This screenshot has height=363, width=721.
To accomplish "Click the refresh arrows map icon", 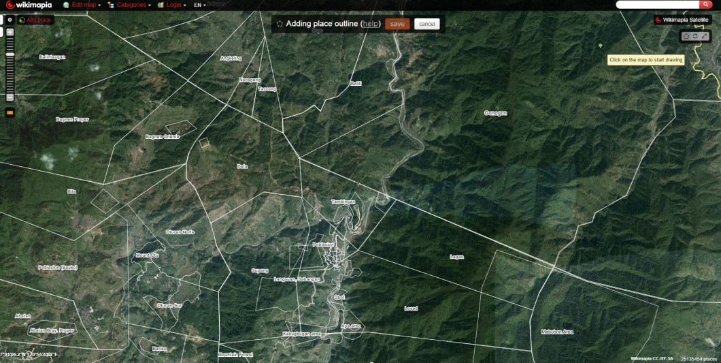I will [696, 36].
